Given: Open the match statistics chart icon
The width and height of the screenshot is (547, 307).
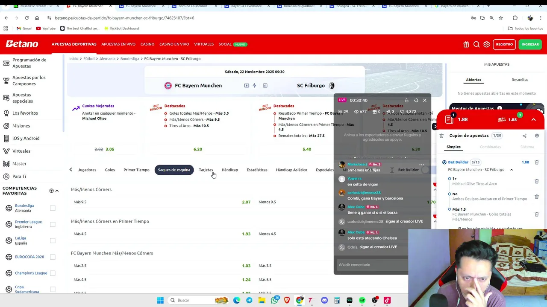Looking at the screenshot, I should 265,86.
